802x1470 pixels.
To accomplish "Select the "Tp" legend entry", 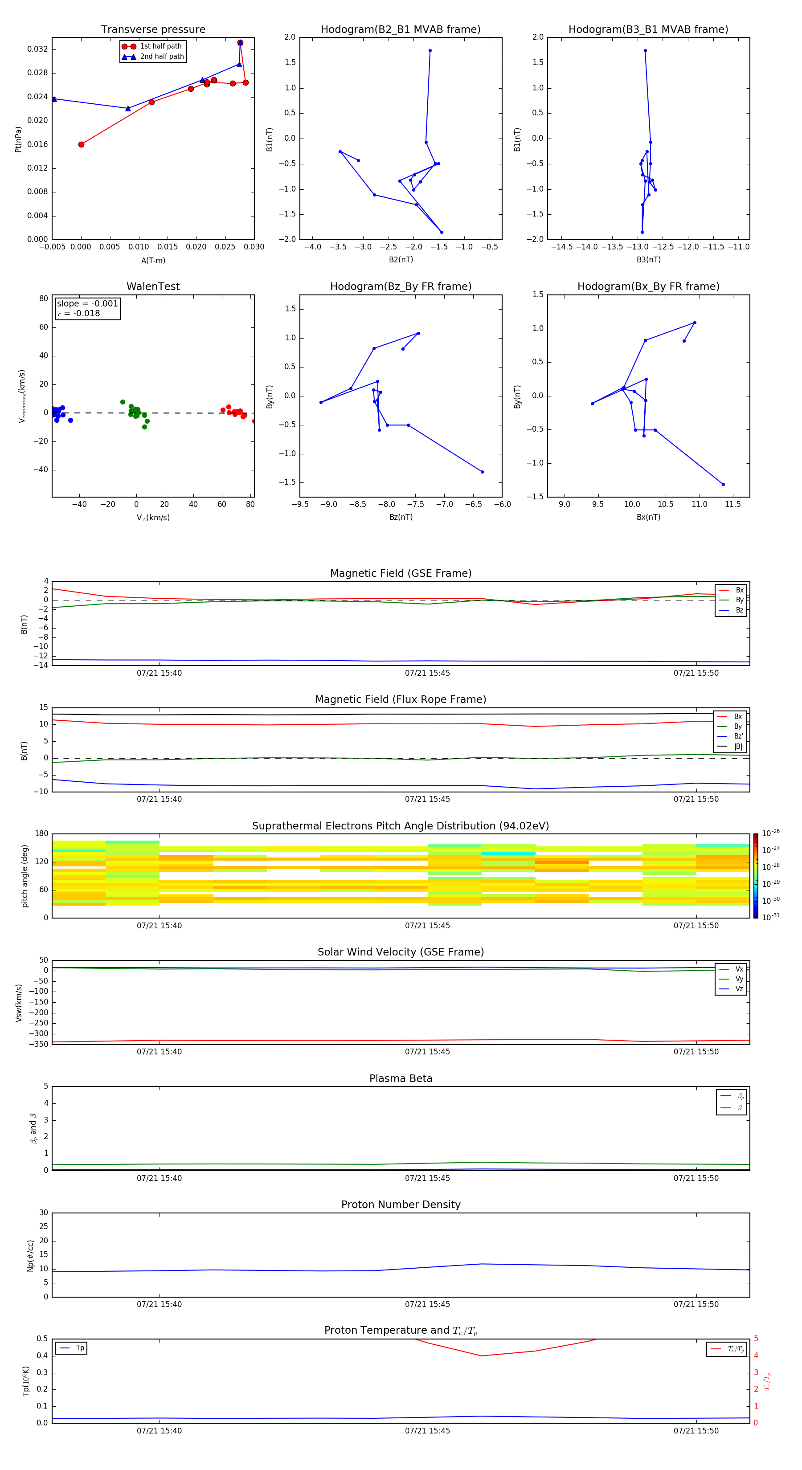I will tap(71, 1348).
